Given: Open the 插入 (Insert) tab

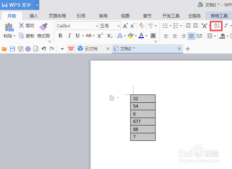Looking at the screenshot, I should (34, 16).
